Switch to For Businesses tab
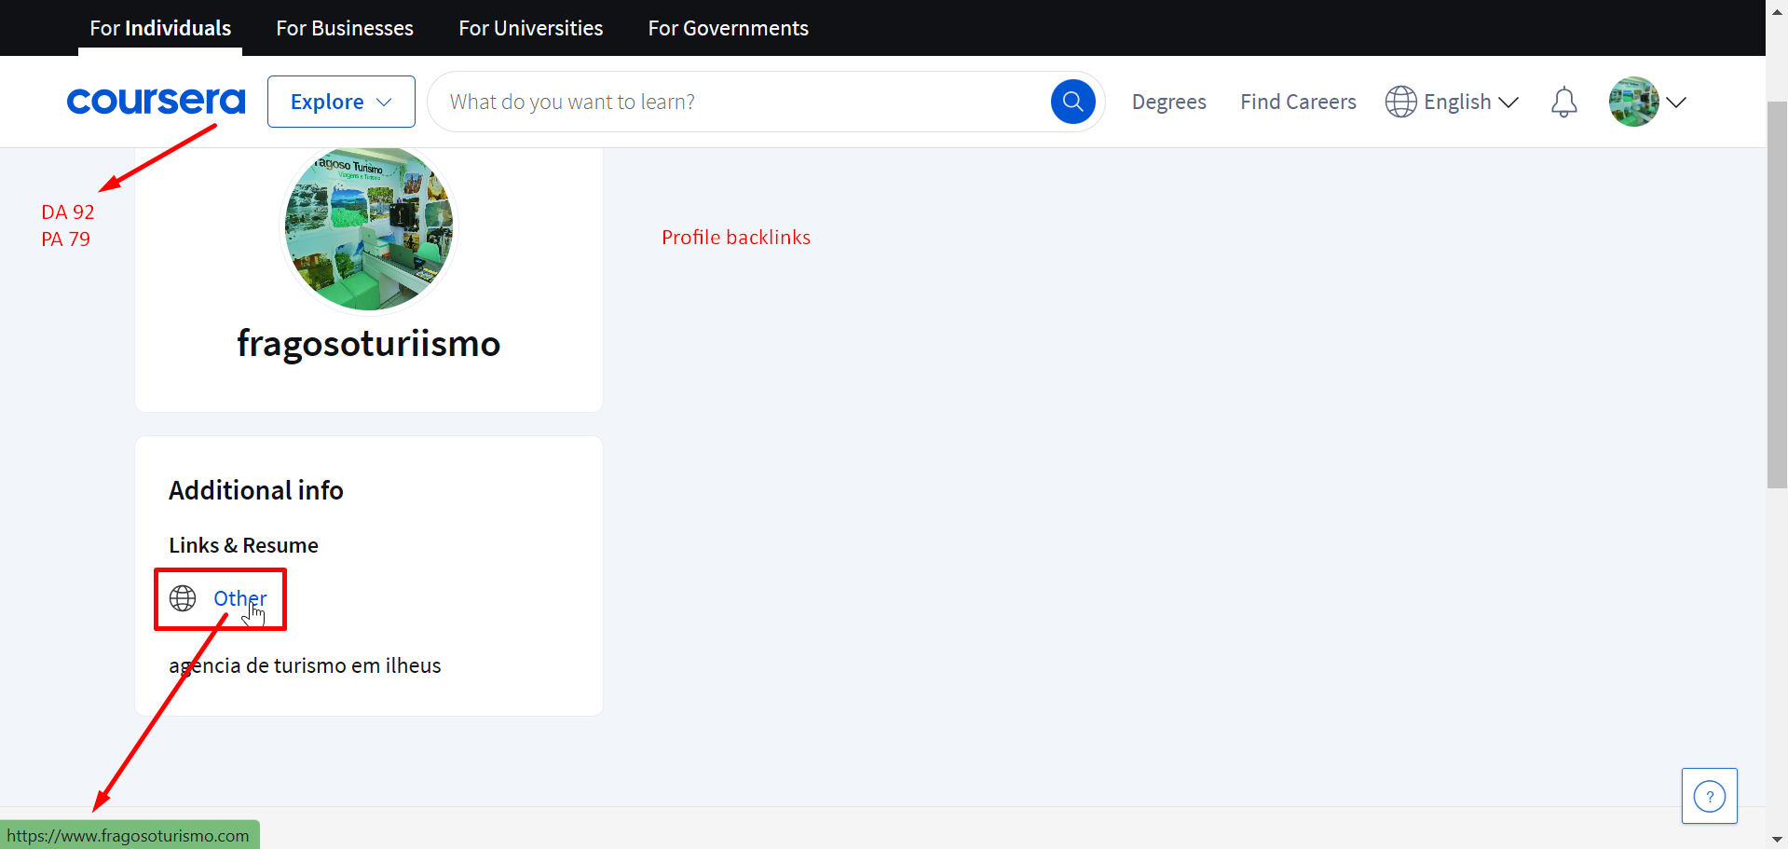 tap(345, 28)
